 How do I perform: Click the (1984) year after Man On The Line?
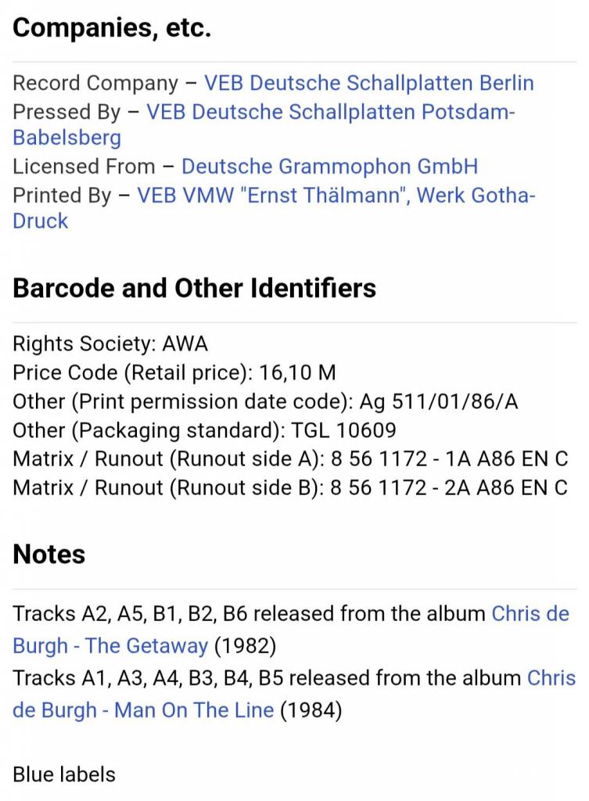click(311, 710)
